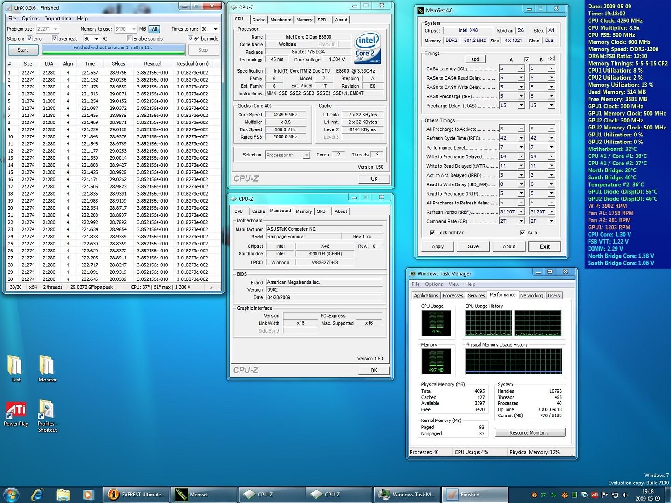Open Processes tab in Task Manager
The width and height of the screenshot is (671, 503).
click(x=453, y=296)
